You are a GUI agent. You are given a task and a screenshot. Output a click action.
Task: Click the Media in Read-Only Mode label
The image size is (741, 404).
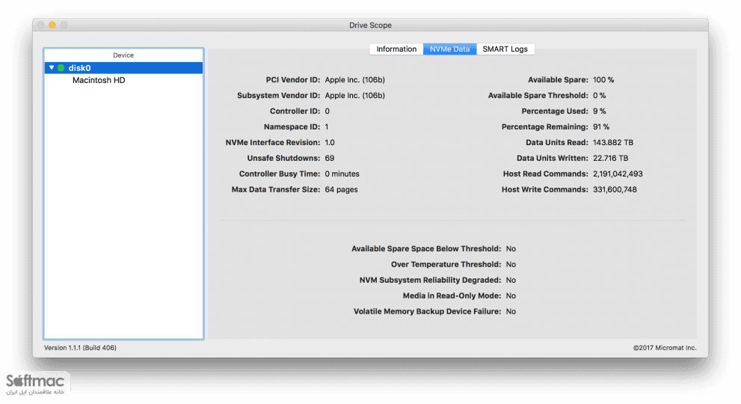[452, 296]
